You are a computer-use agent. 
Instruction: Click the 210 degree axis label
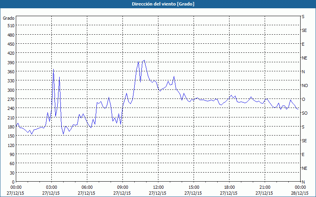[x=11, y=117]
